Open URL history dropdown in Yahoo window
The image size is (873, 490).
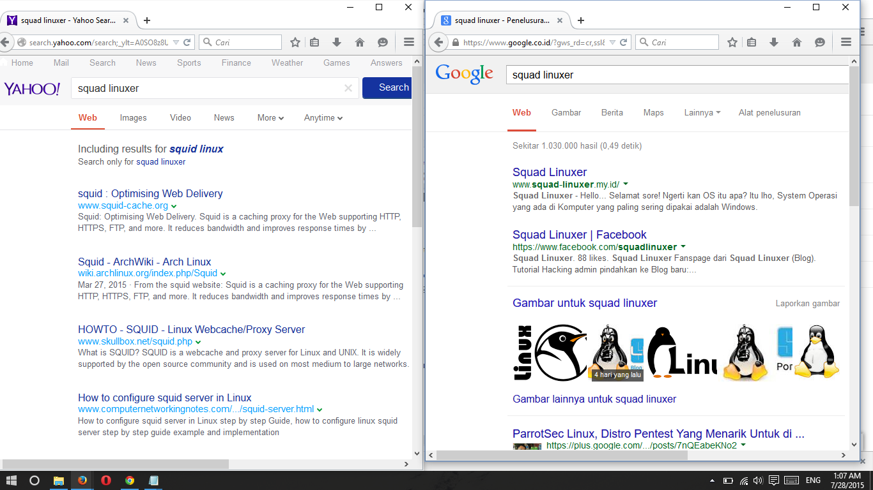point(176,43)
